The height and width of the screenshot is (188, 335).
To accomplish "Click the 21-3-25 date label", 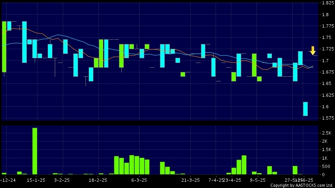I will (191, 180).
